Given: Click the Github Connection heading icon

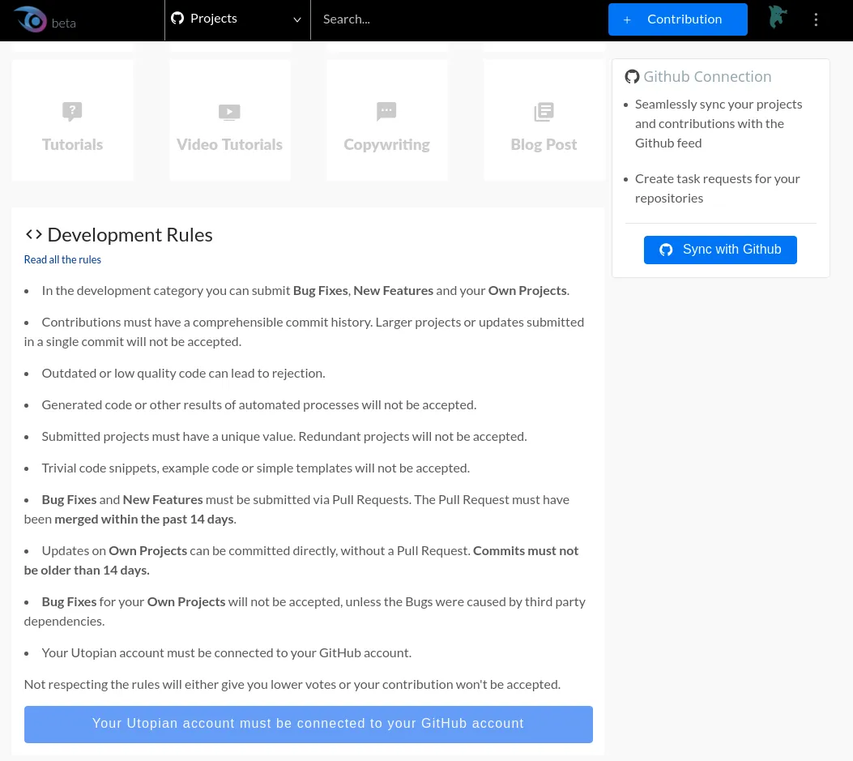Looking at the screenshot, I should point(632,77).
